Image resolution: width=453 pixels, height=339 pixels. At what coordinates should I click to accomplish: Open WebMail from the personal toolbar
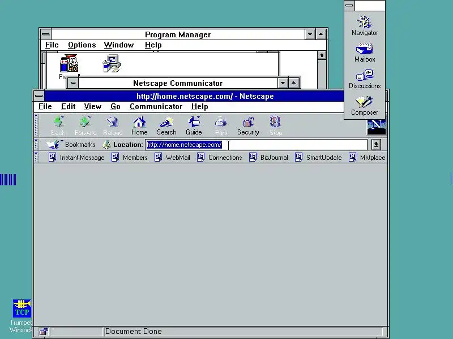(173, 158)
